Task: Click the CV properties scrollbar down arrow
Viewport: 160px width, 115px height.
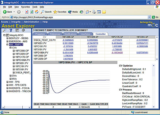Action: (154, 107)
